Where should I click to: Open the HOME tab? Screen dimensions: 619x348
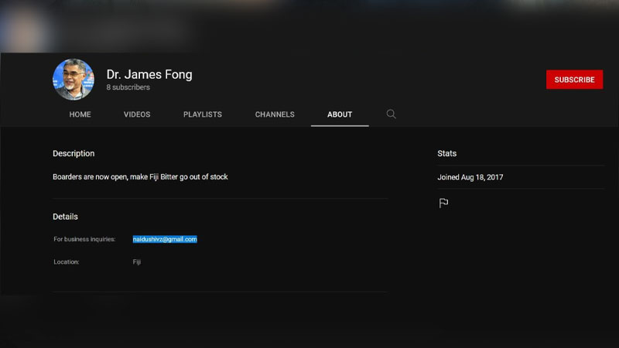80,114
